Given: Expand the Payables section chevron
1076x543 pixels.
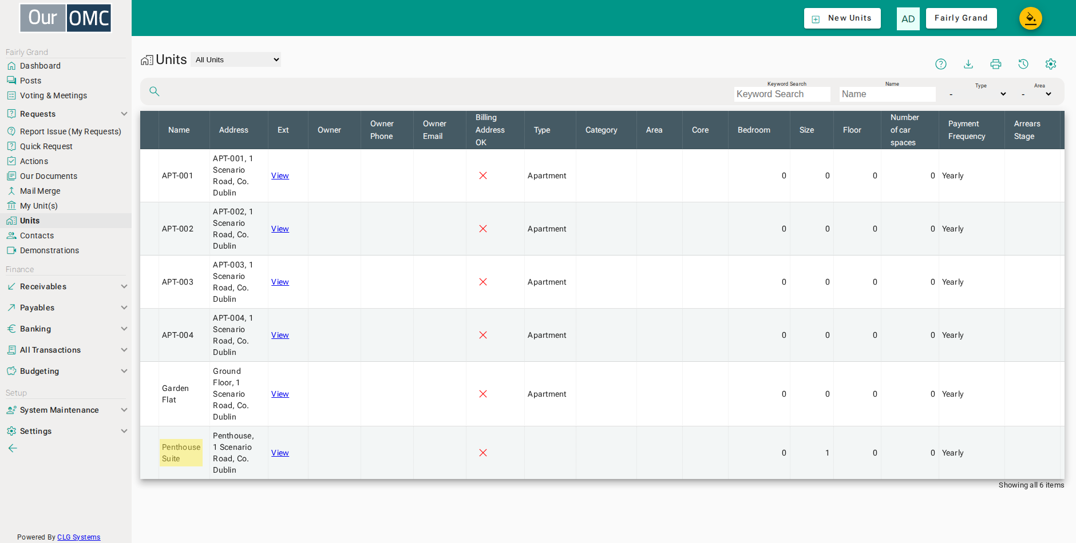Looking at the screenshot, I should click(124, 308).
